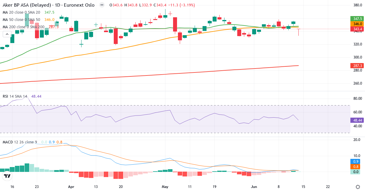
Task: Open chart settings via the gear icon
Action: click(358, 186)
